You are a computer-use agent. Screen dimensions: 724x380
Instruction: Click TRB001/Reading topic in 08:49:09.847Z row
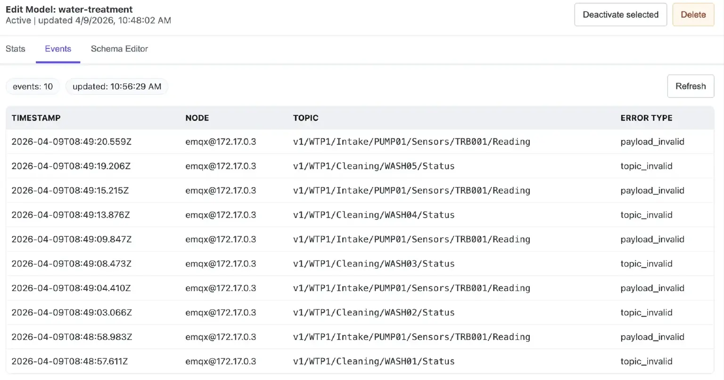tap(411, 240)
